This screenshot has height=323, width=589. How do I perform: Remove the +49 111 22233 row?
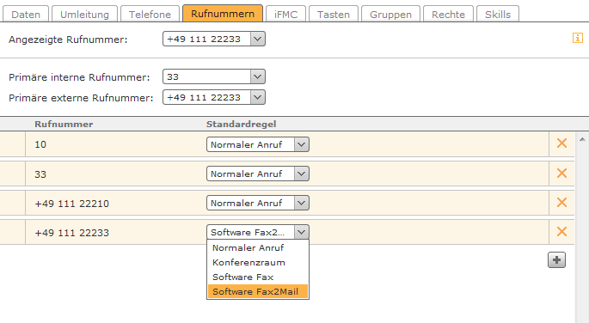(x=561, y=231)
